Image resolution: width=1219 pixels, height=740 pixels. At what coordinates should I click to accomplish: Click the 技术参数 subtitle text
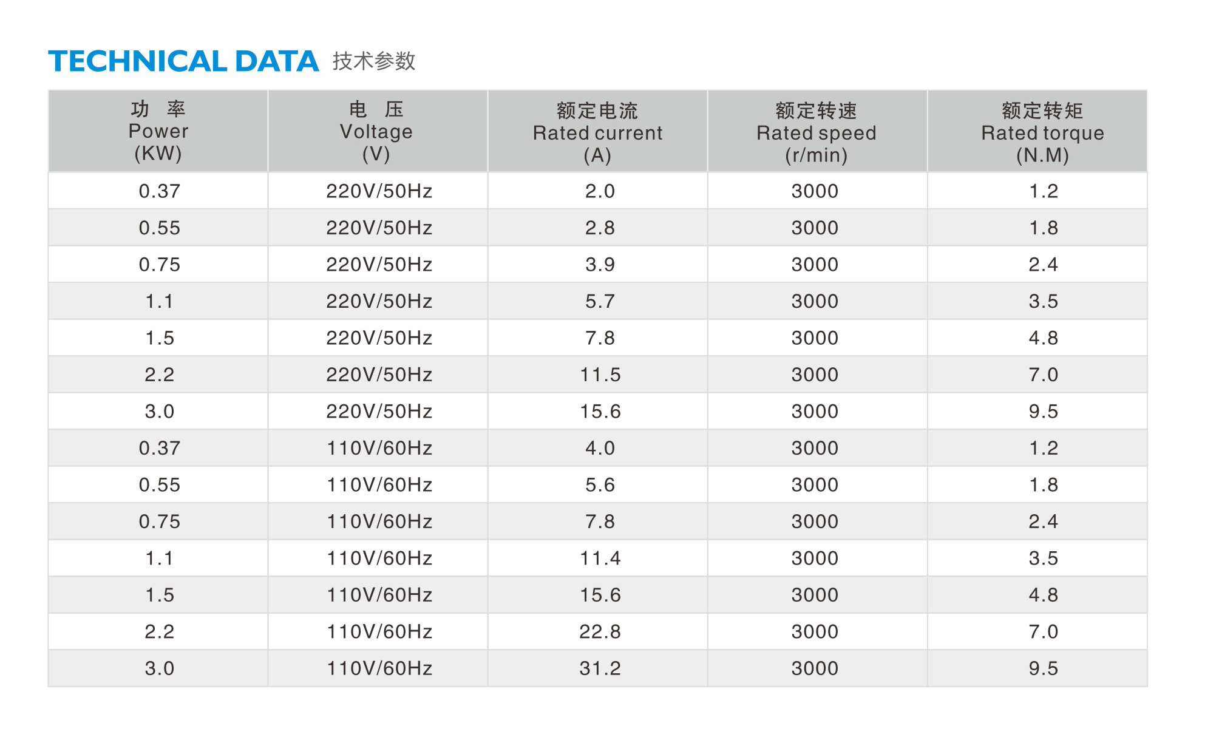374,61
